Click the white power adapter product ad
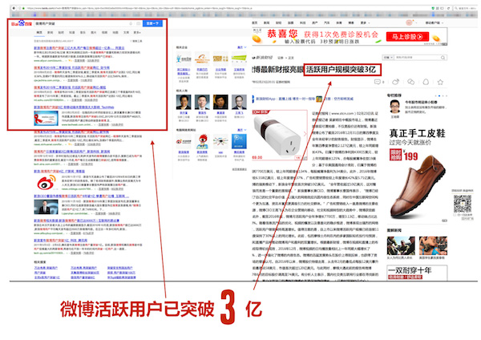The height and width of the screenshot is (340, 481). point(280,135)
